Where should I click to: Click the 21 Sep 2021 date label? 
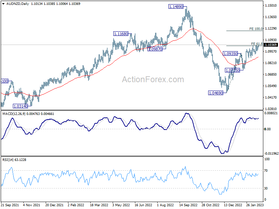[x=10, y=205]
